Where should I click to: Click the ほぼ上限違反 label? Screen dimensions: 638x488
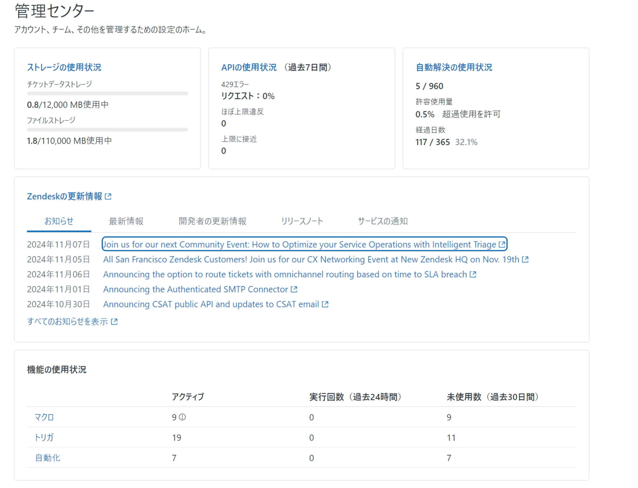tap(242, 112)
